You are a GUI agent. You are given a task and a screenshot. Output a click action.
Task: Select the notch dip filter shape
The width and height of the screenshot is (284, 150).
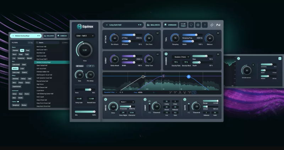pos(185,92)
